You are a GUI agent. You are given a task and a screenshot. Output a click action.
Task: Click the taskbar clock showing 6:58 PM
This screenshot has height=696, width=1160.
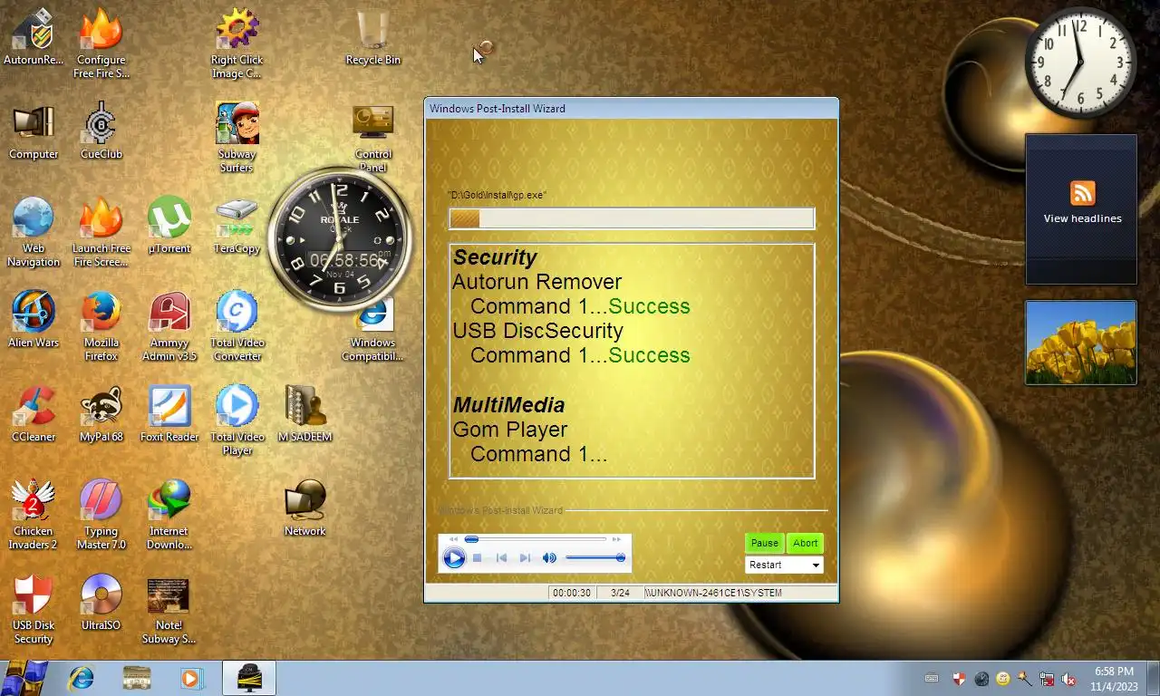(1114, 679)
